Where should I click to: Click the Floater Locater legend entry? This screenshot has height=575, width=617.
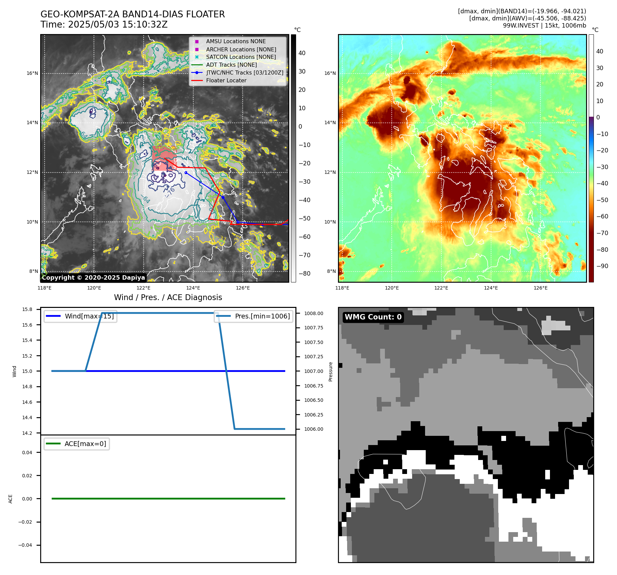(219, 81)
